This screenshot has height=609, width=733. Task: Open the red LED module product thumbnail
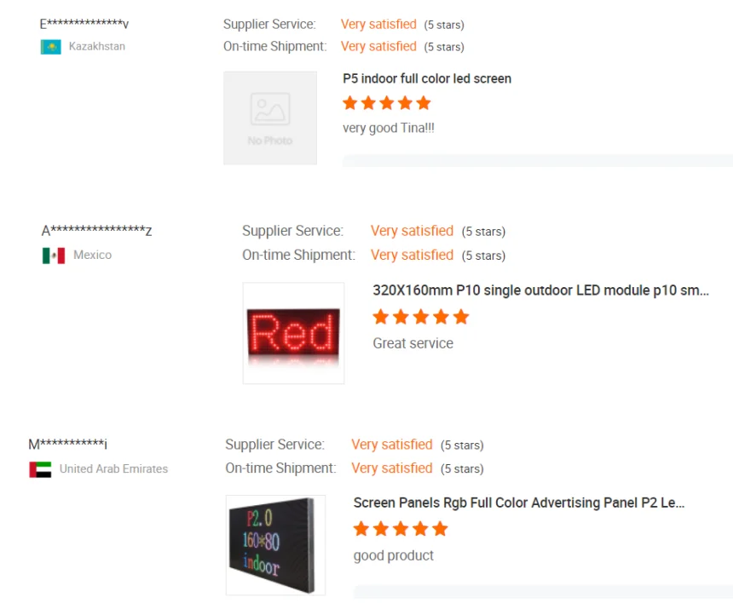click(293, 333)
